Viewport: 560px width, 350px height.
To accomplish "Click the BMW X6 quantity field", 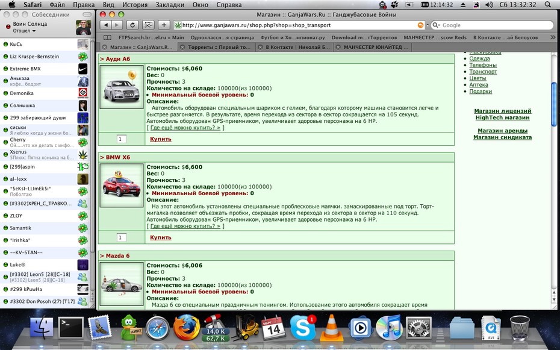I will point(122,237).
